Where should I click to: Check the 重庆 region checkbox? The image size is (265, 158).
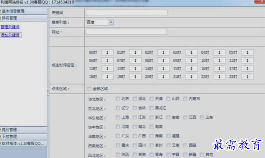coord(118,145)
